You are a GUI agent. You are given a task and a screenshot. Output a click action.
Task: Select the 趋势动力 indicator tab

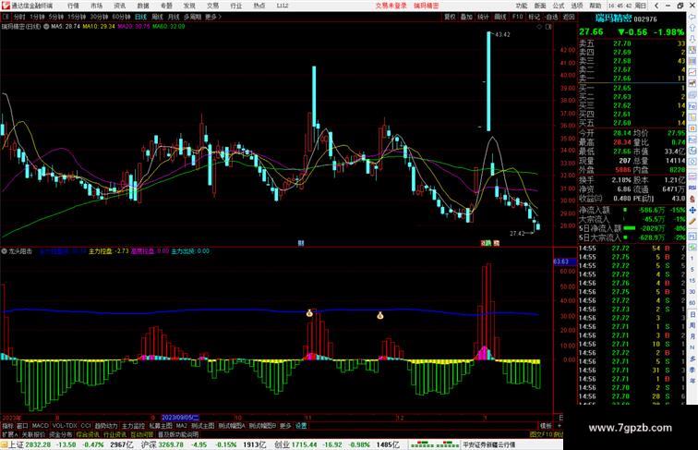pyautogui.click(x=106, y=426)
